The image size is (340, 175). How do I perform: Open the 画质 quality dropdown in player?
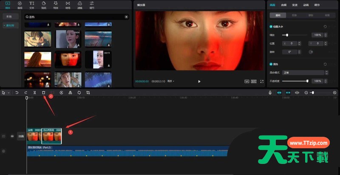tap(171, 81)
